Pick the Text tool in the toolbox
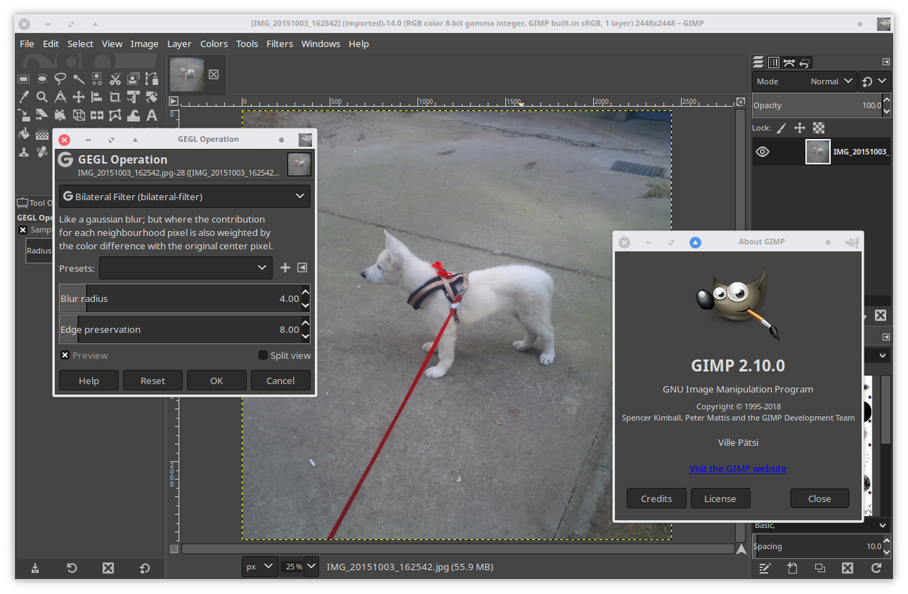Viewport: 908px width, 594px height. pyautogui.click(x=152, y=115)
